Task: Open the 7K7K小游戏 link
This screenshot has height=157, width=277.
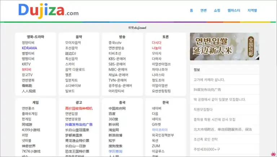Action: click(x=31, y=151)
